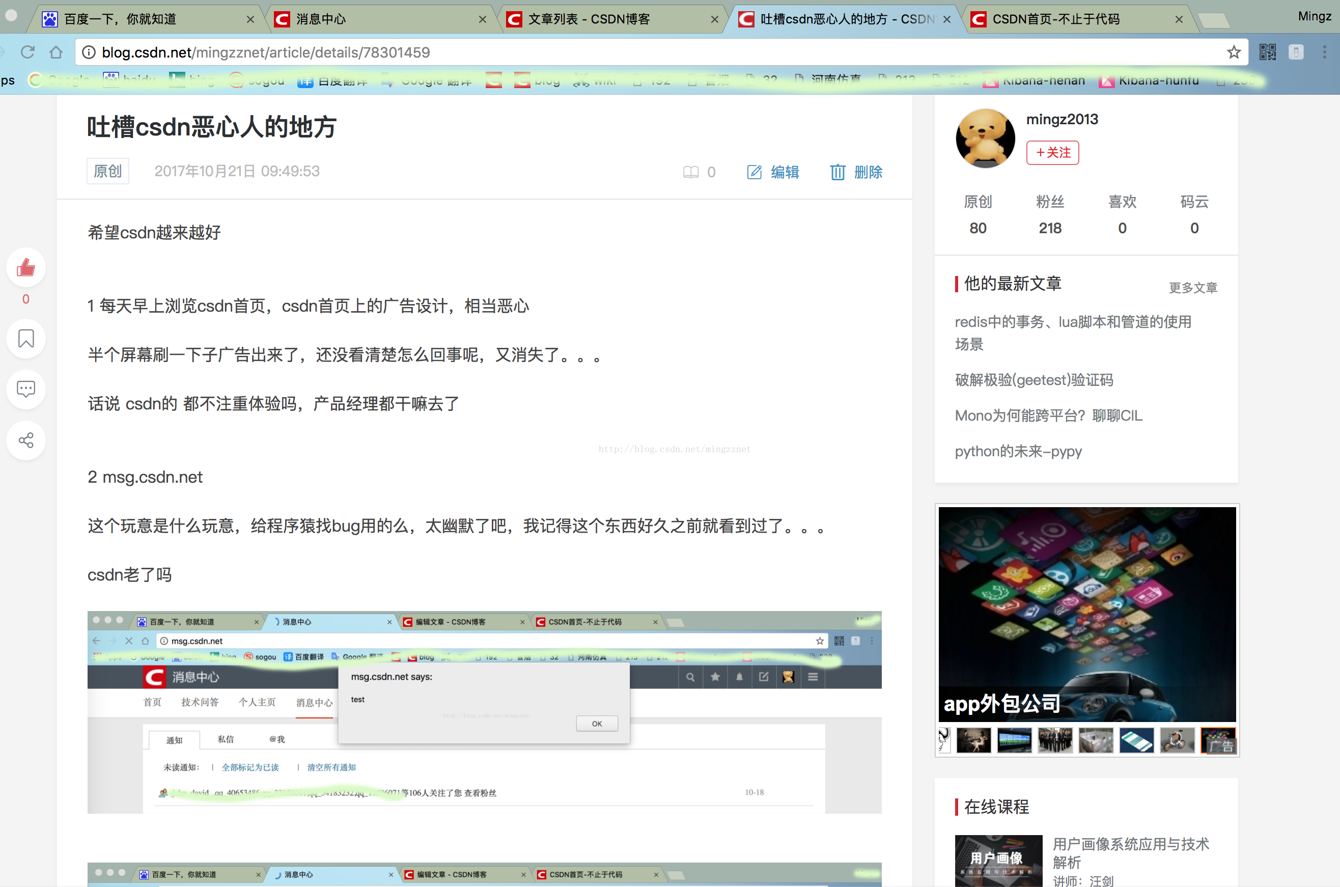Click the 删除 delete link
The height and width of the screenshot is (887, 1340).
click(x=856, y=172)
